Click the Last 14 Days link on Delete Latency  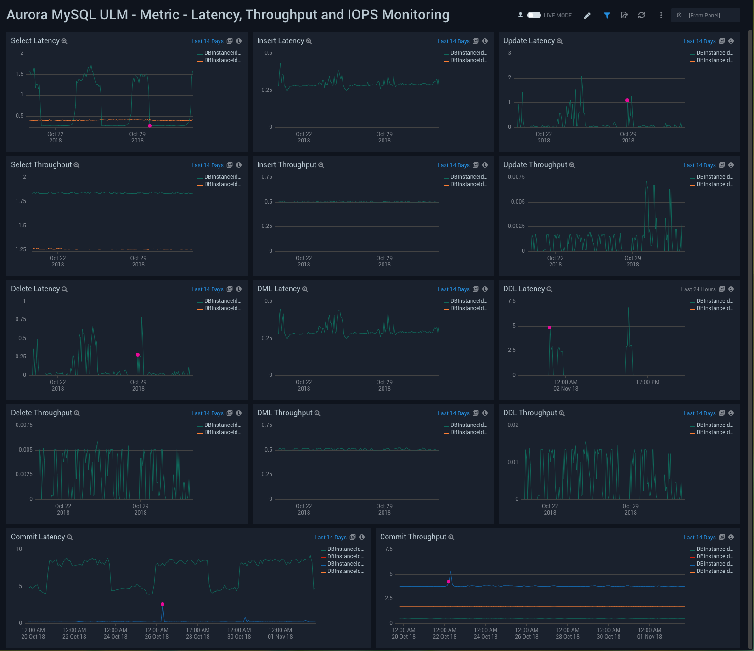pyautogui.click(x=208, y=289)
